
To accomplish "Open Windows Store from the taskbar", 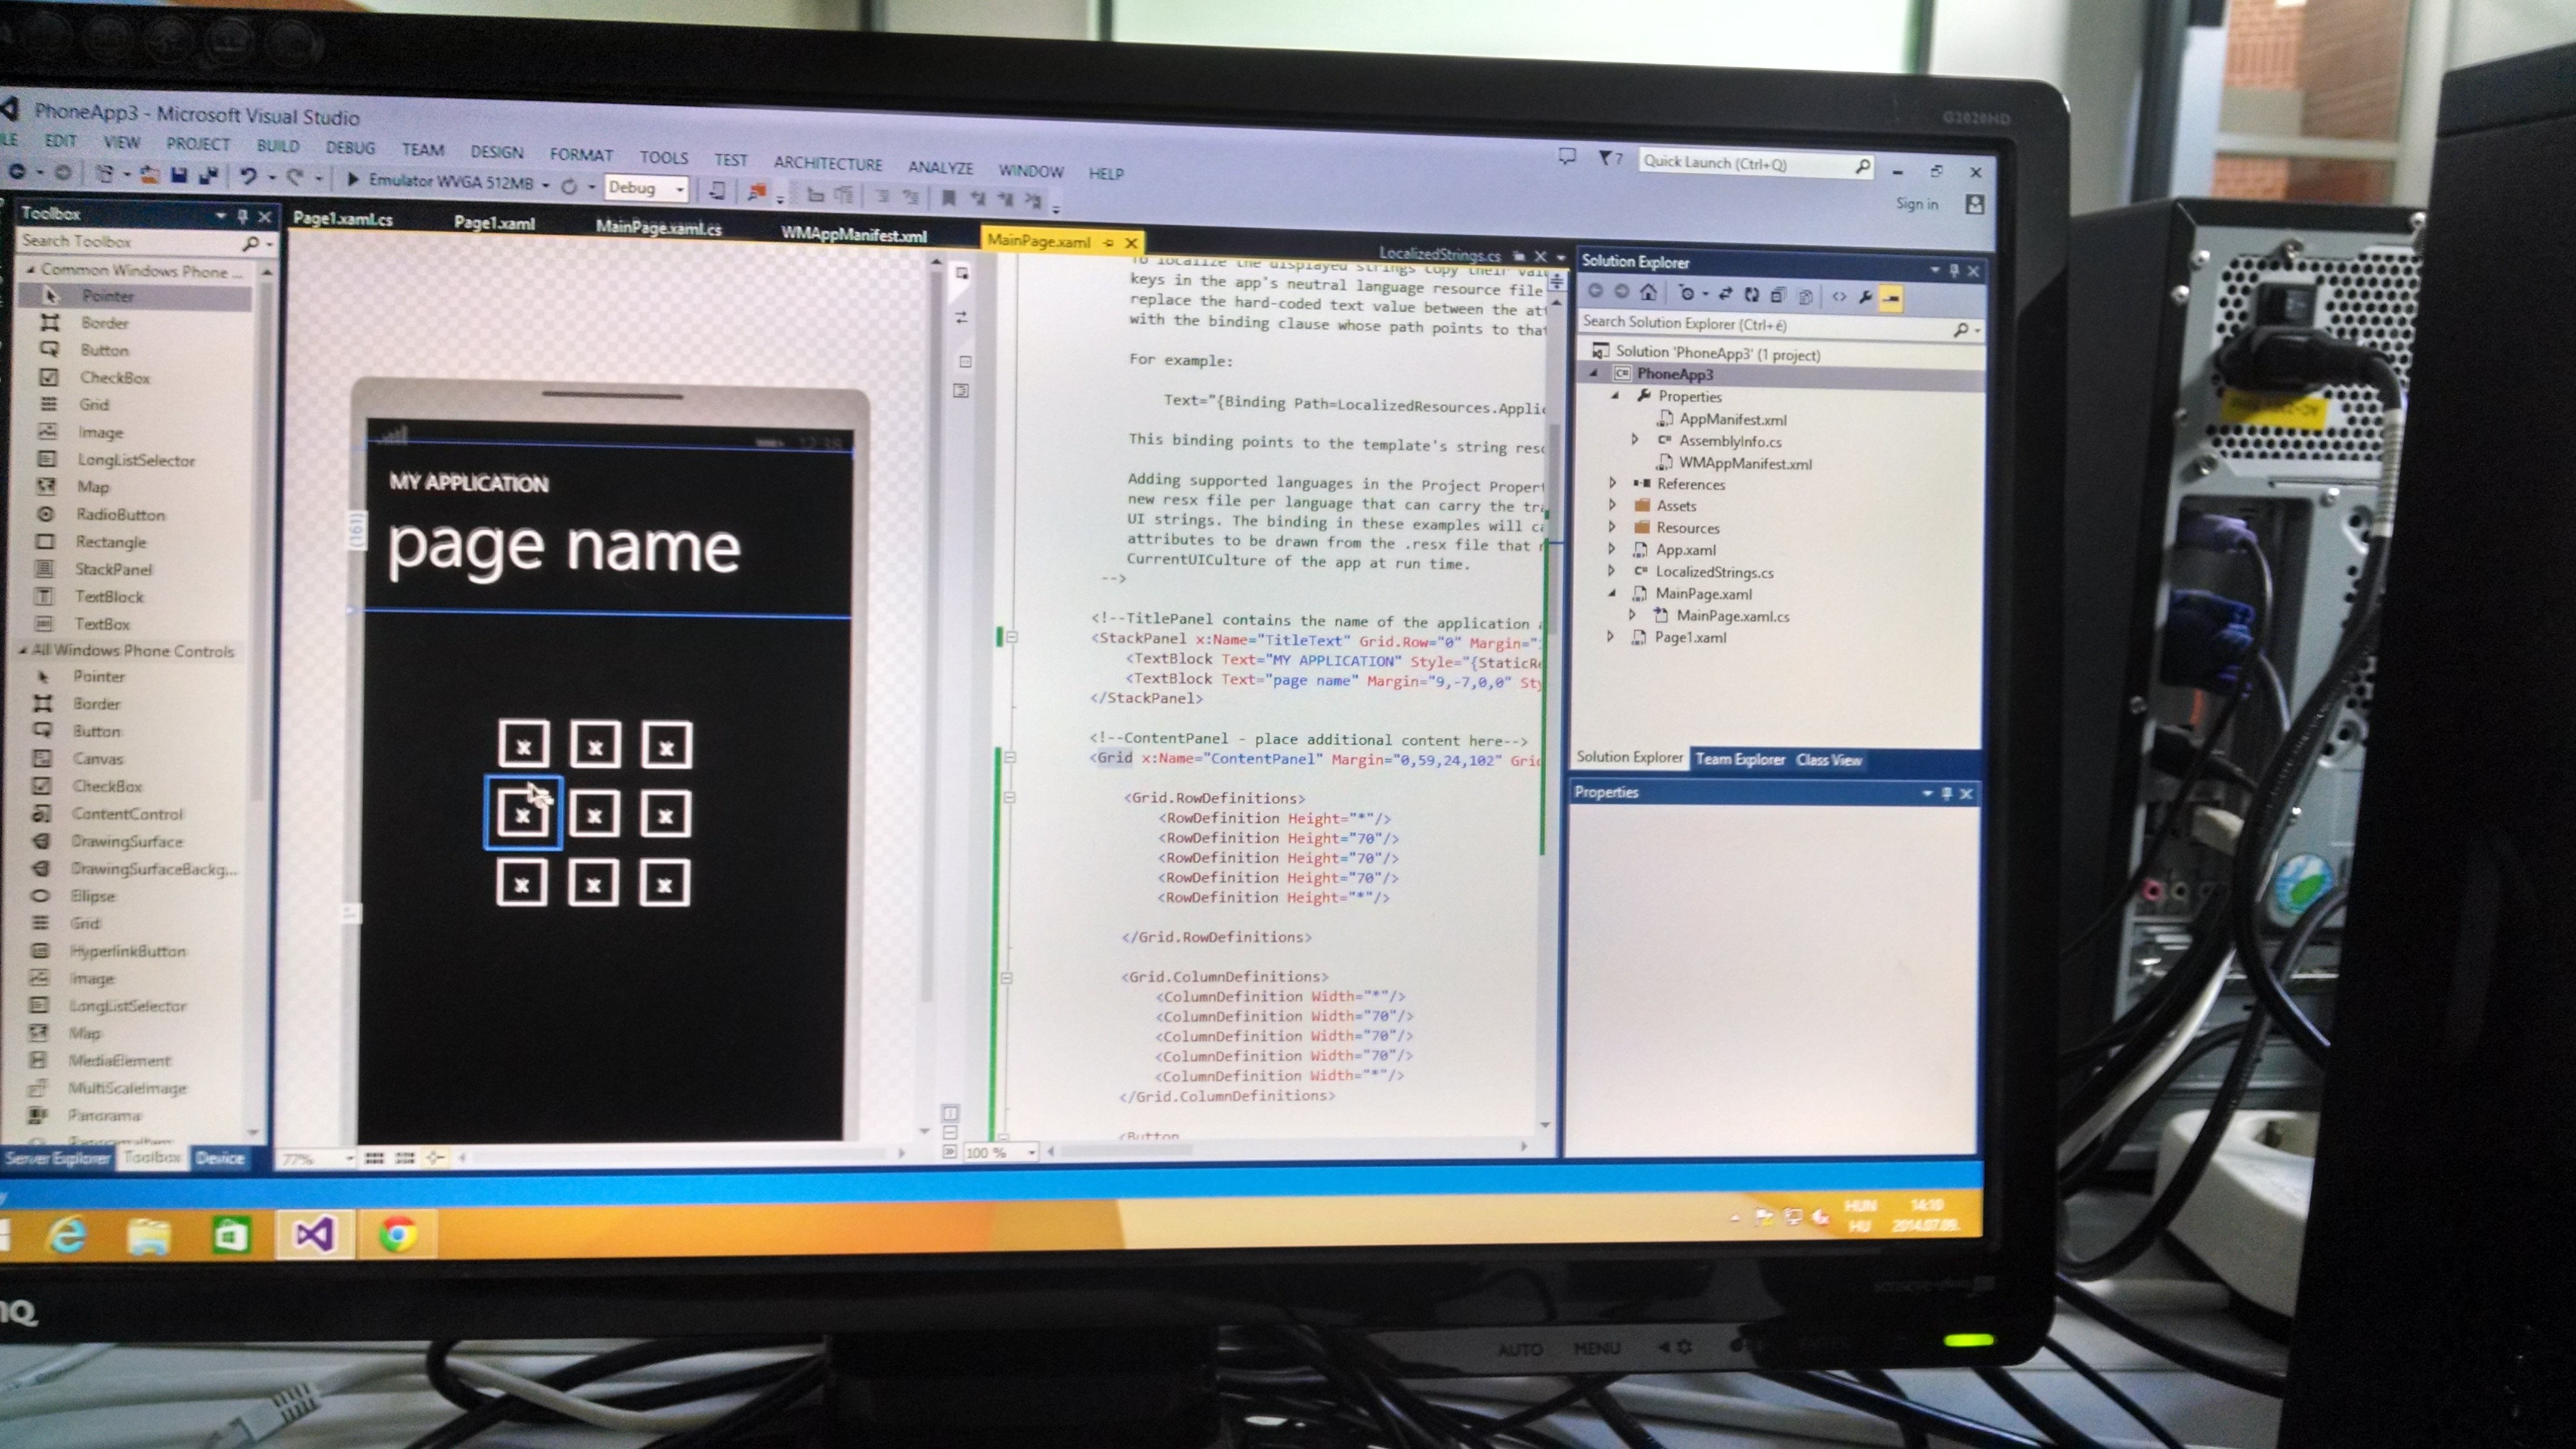I will coord(231,1236).
